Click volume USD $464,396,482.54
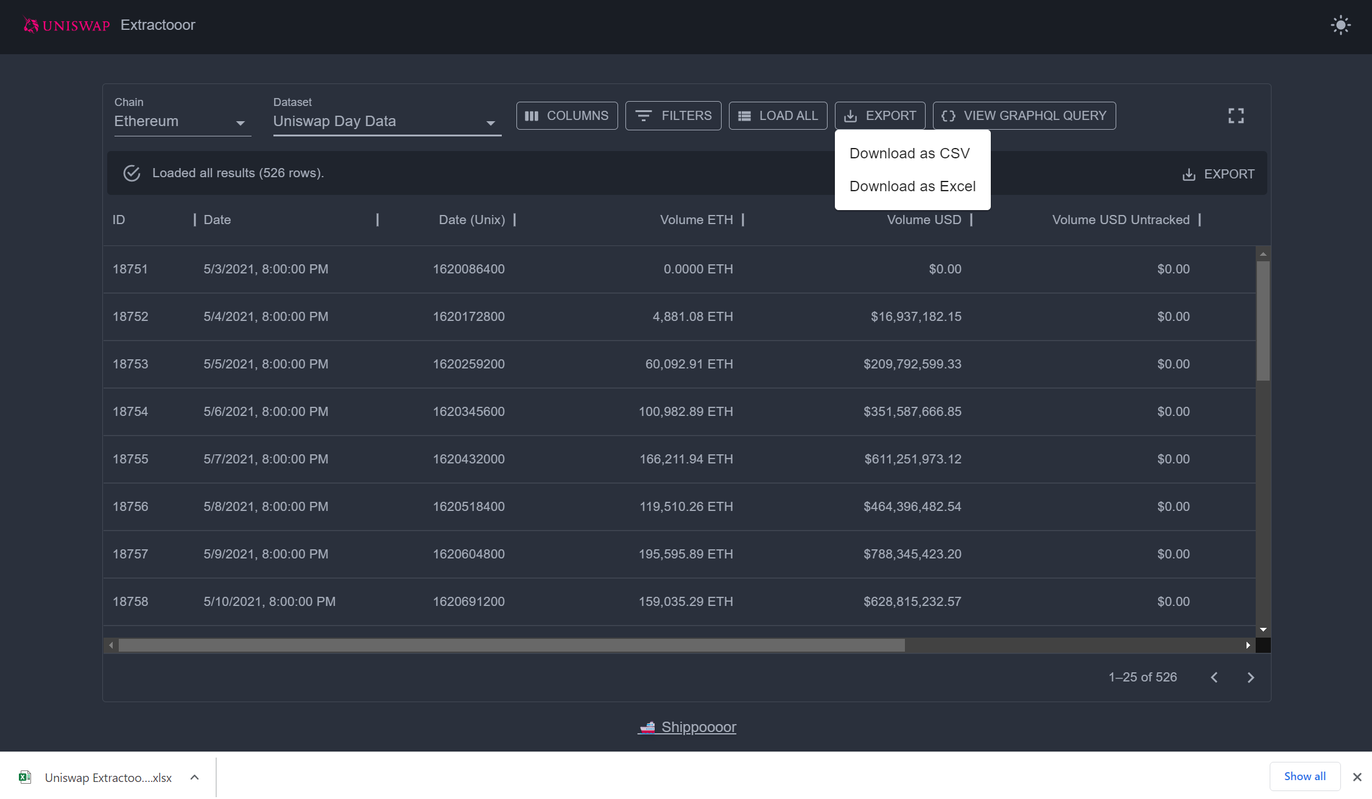This screenshot has height=799, width=1372. (912, 507)
